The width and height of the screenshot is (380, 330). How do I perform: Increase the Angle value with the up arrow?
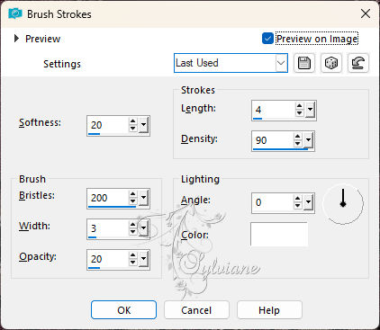coord(297,199)
